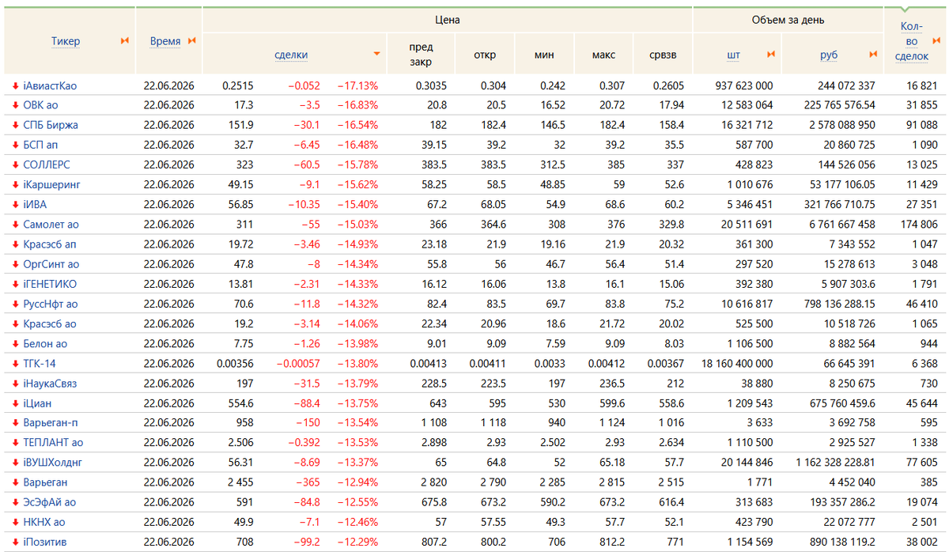This screenshot has width=949, height=552.
Task: Click the red down arrow beside НКНХ ао
Action: tap(14, 522)
